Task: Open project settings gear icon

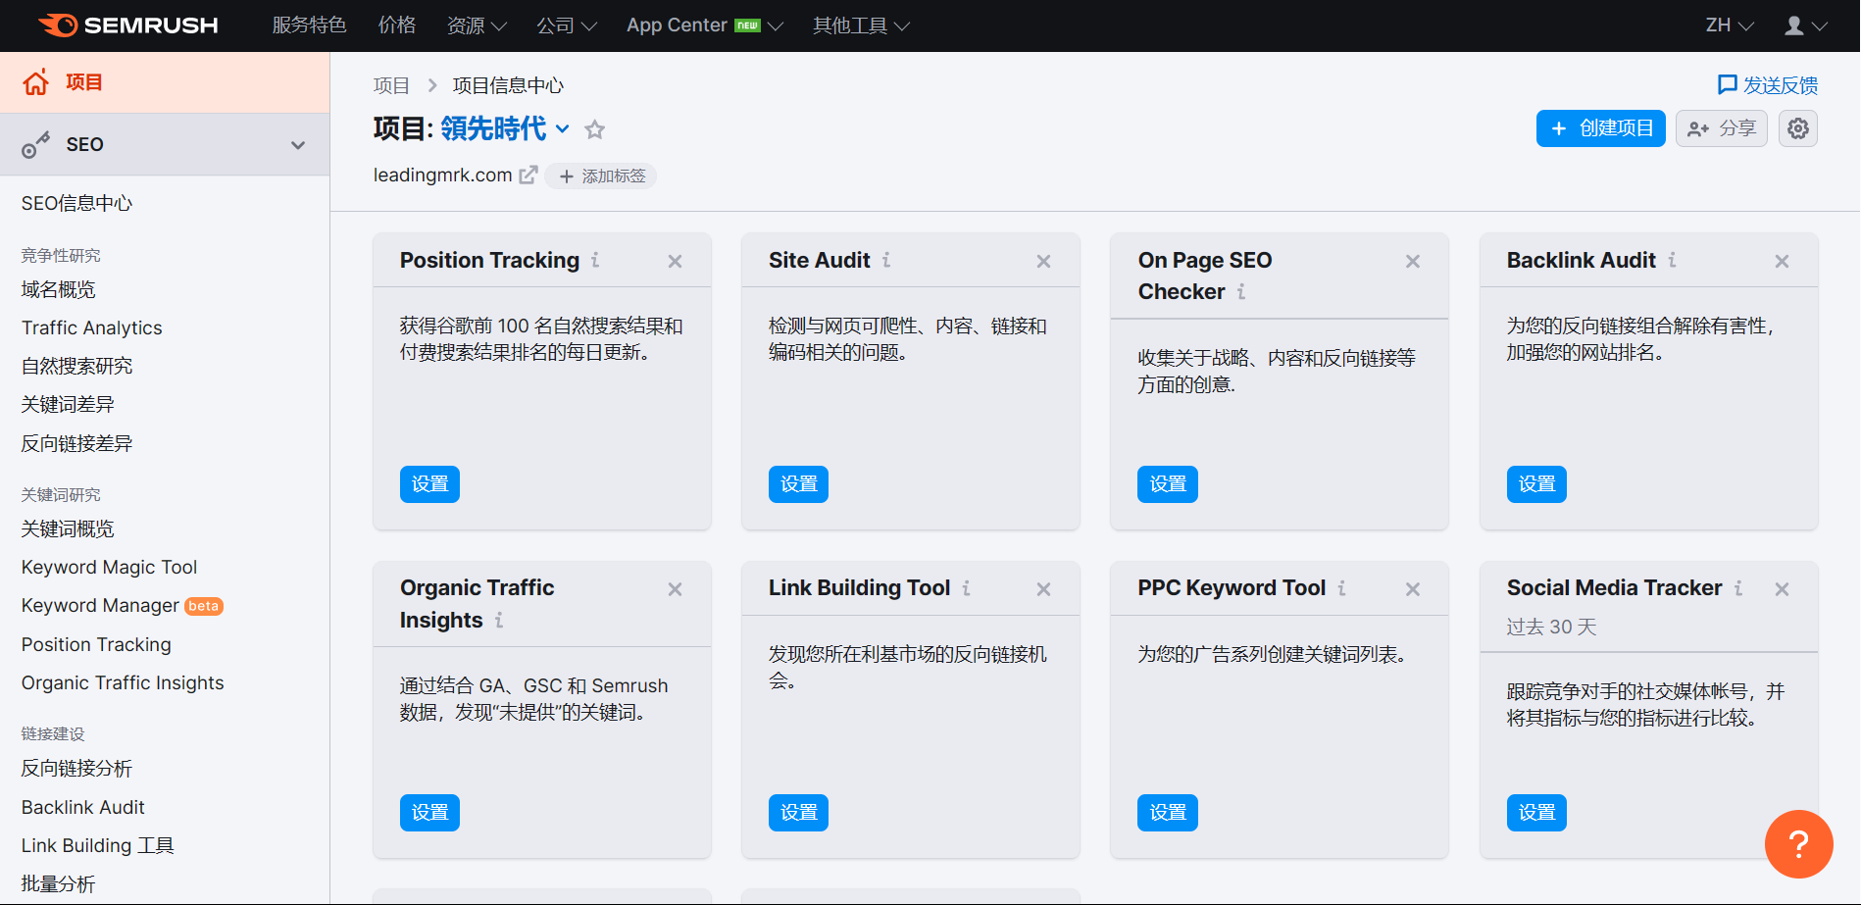Action: click(1798, 128)
